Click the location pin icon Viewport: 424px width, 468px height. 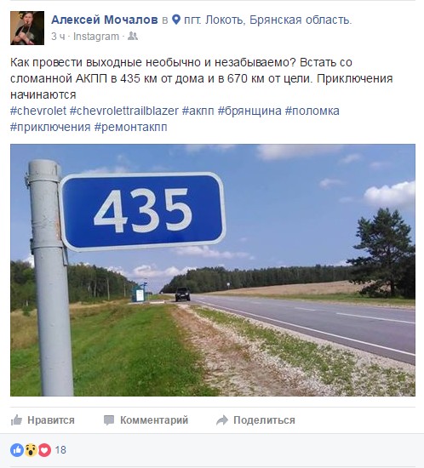(176, 20)
